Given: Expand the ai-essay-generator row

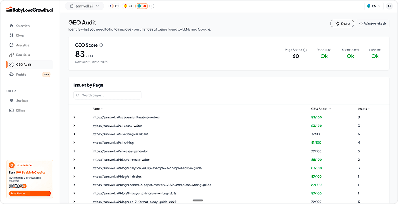Looking at the screenshot, I should tap(74, 151).
